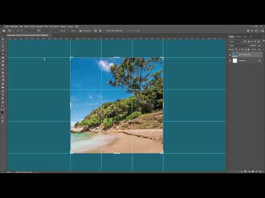Click the right middle crop edge handle
Viewport: 265px width, 198px height.
(163, 105)
